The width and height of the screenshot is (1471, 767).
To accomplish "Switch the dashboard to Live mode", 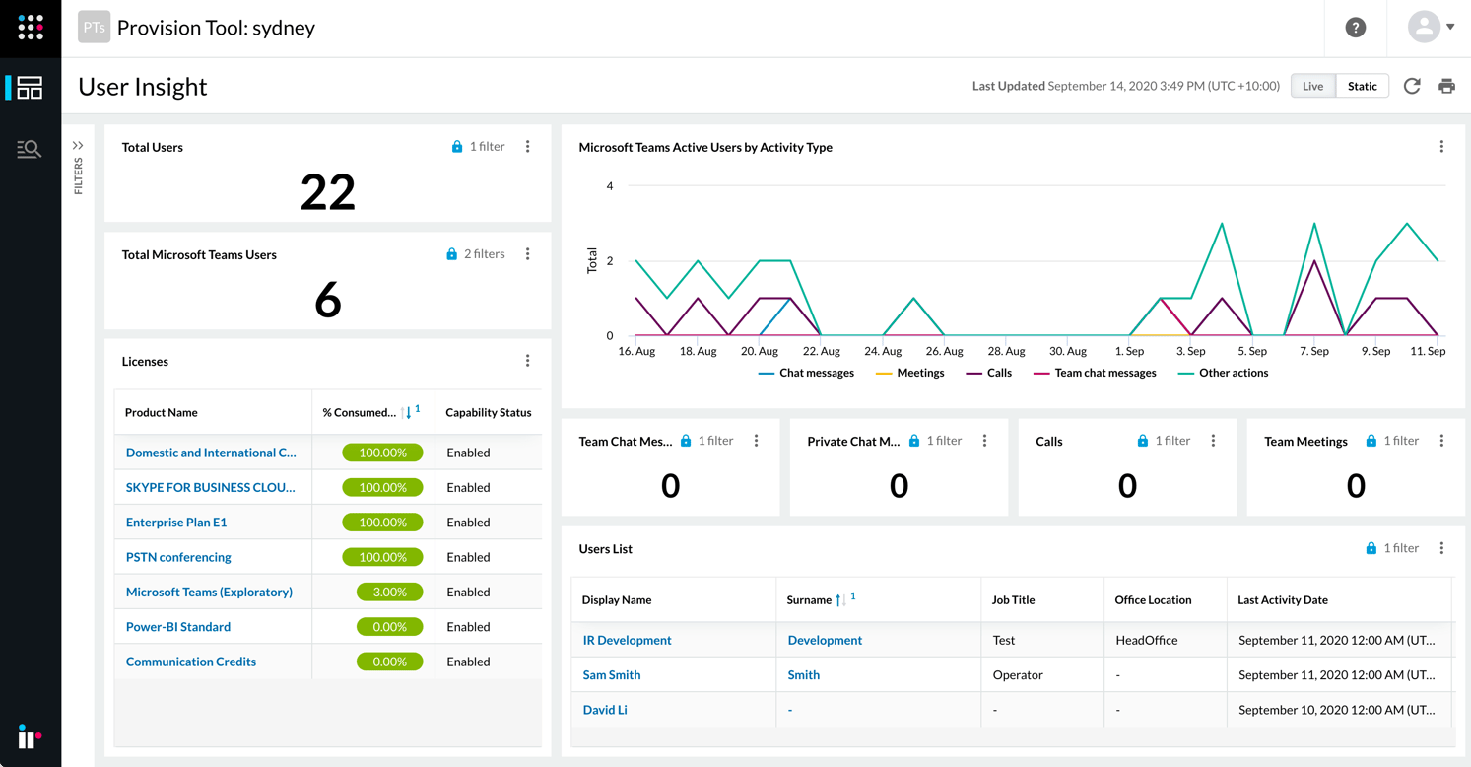I will 1311,86.
